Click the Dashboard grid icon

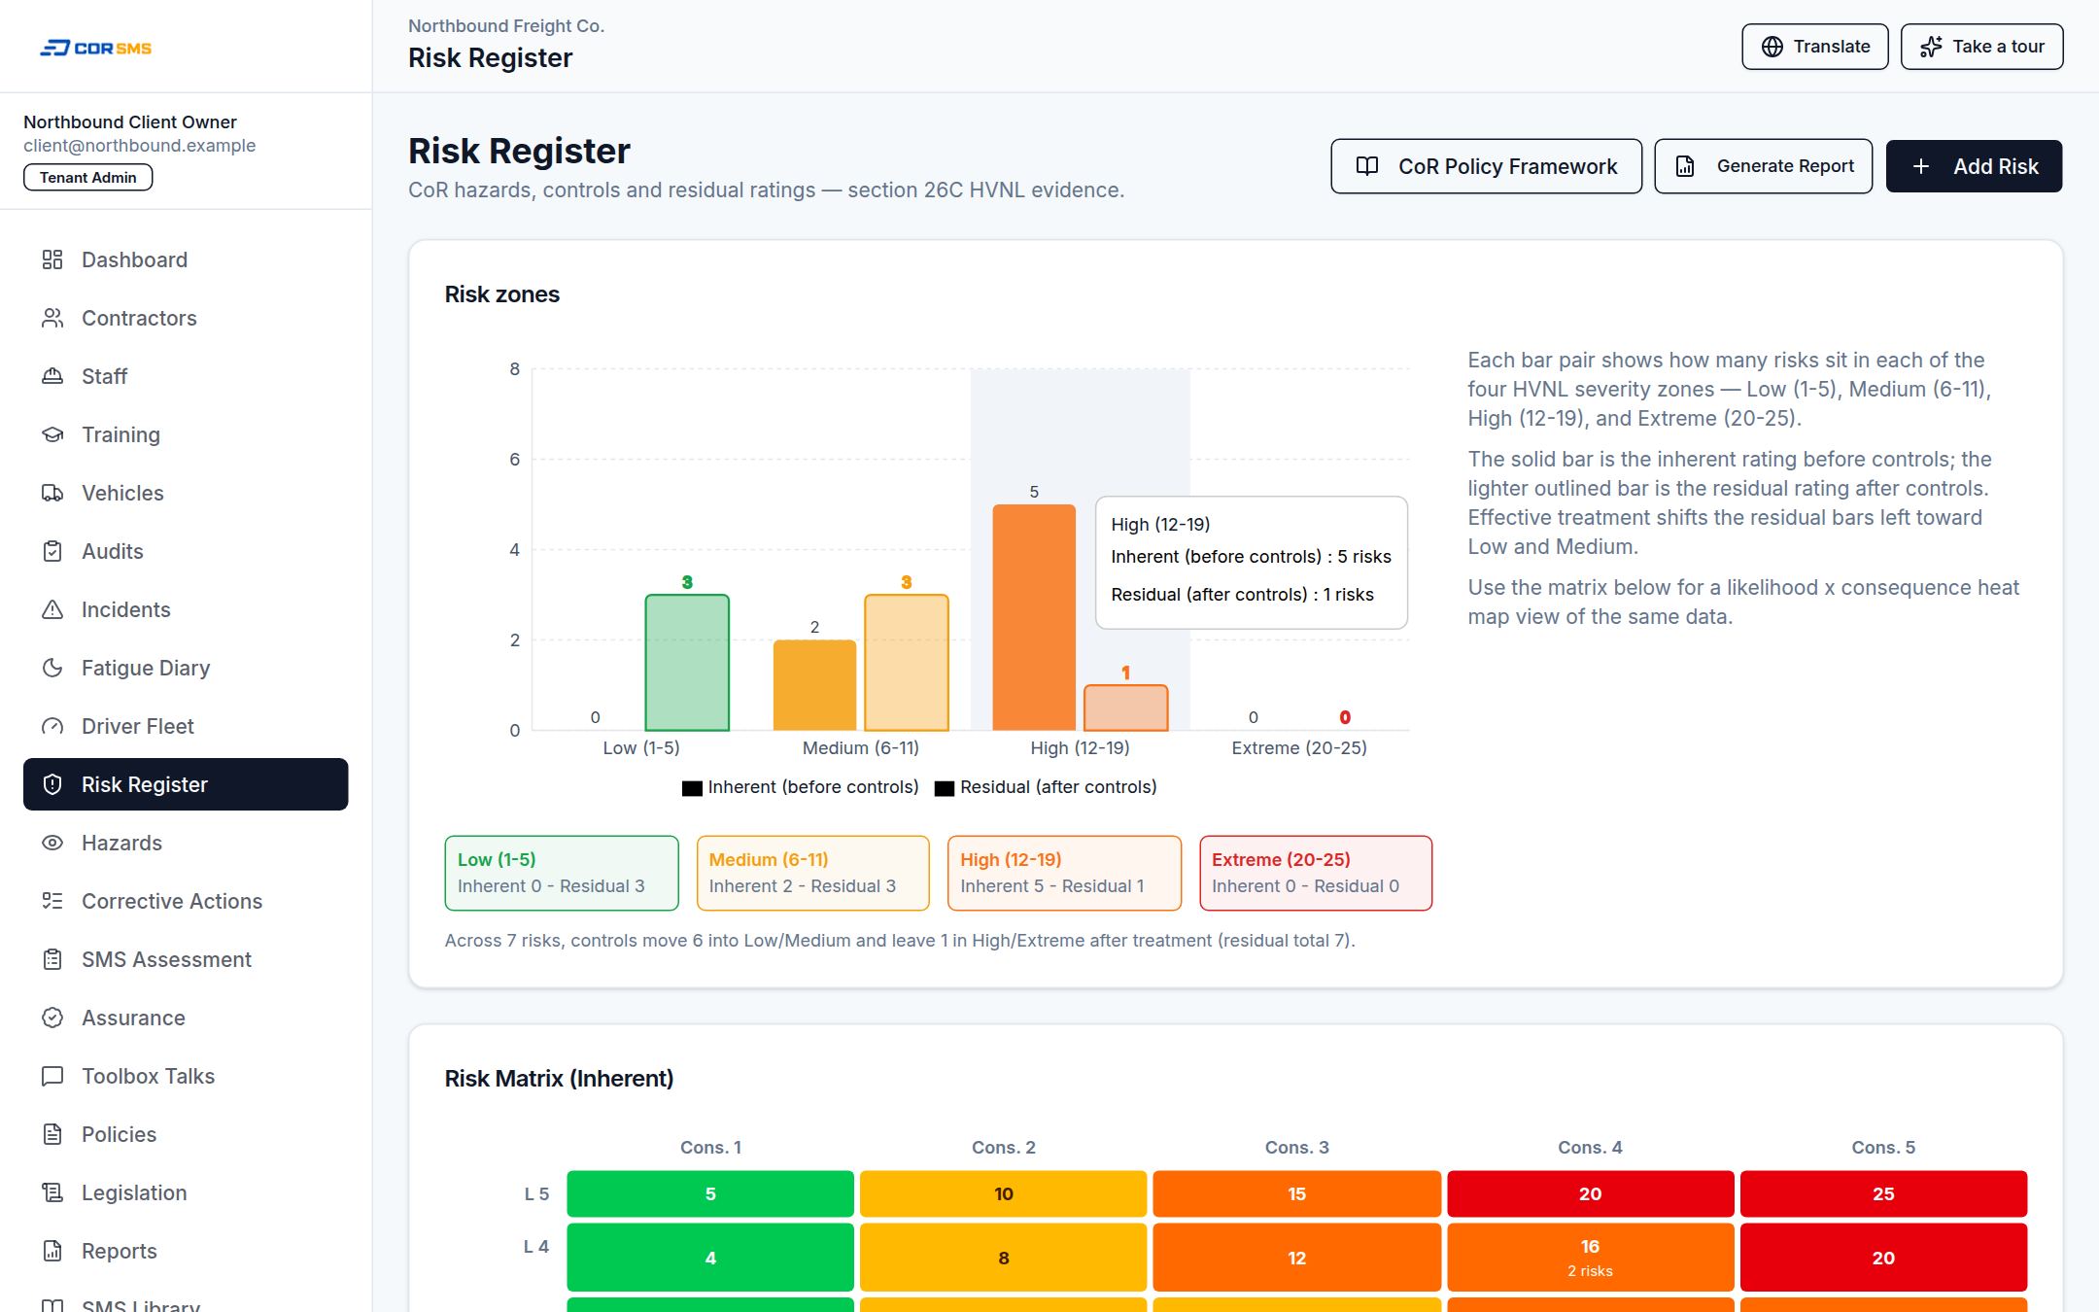click(x=52, y=259)
